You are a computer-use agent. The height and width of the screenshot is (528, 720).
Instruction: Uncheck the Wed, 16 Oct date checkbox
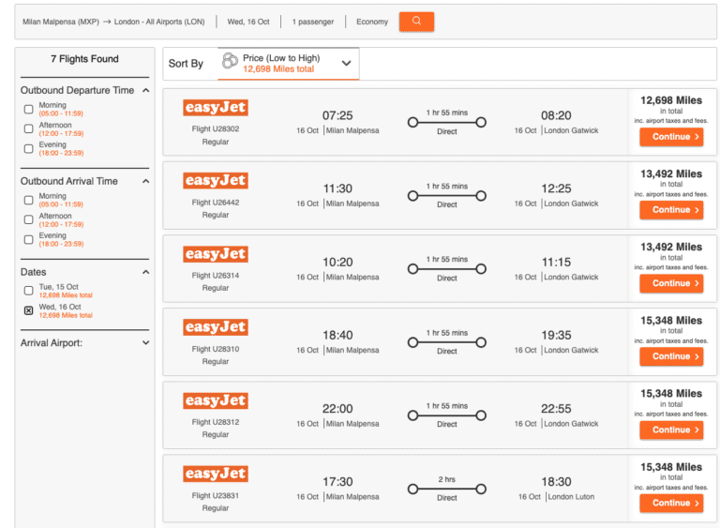[28, 310]
